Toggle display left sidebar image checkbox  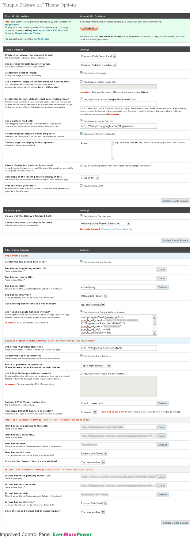(81, 73)
